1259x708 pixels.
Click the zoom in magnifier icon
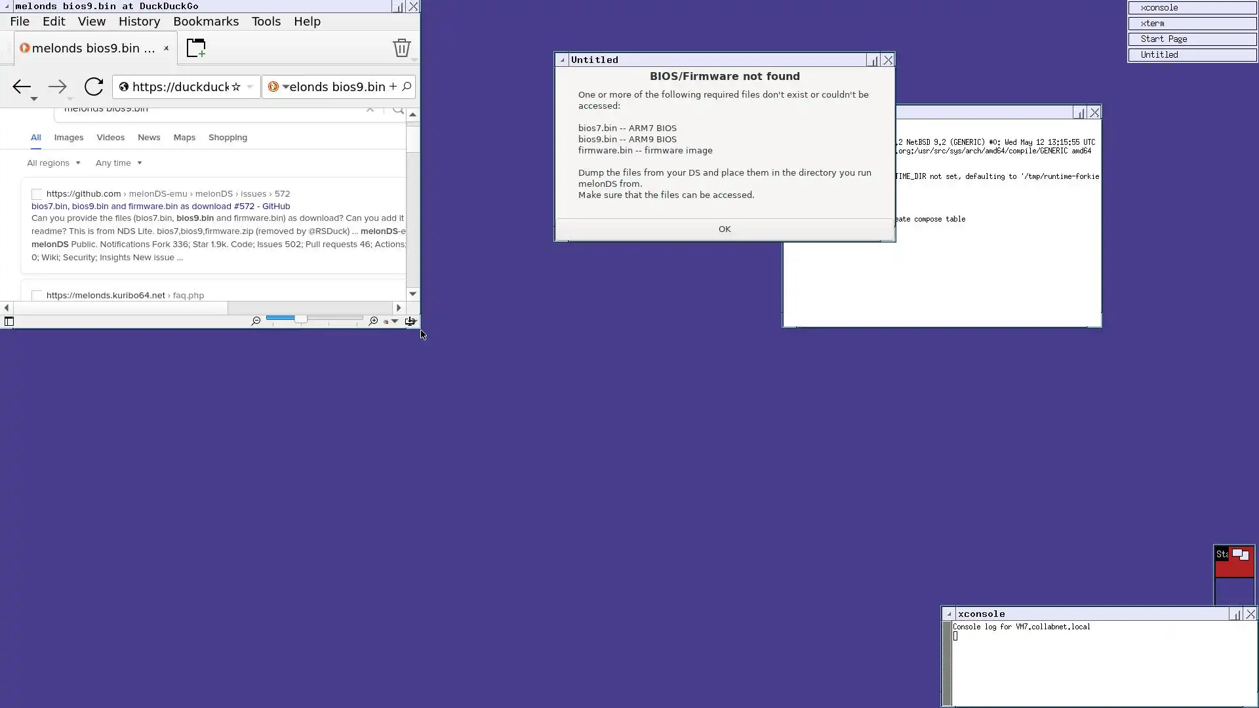click(x=373, y=321)
